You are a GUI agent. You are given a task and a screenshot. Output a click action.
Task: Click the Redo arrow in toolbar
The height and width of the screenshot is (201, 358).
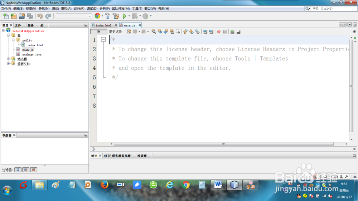click(x=48, y=16)
